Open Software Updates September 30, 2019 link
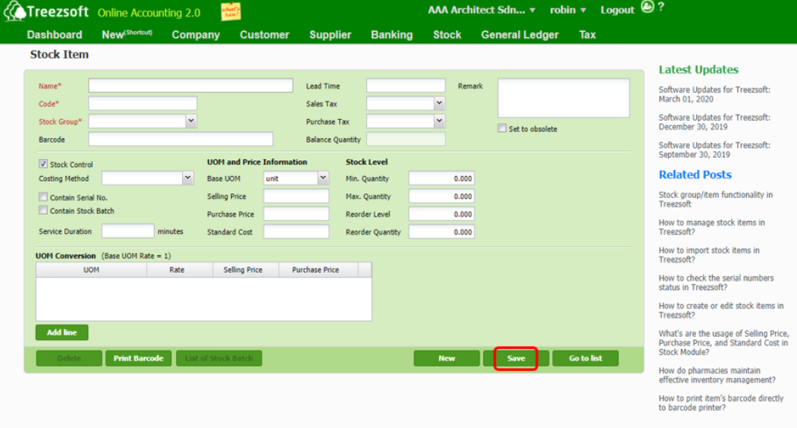 point(714,149)
